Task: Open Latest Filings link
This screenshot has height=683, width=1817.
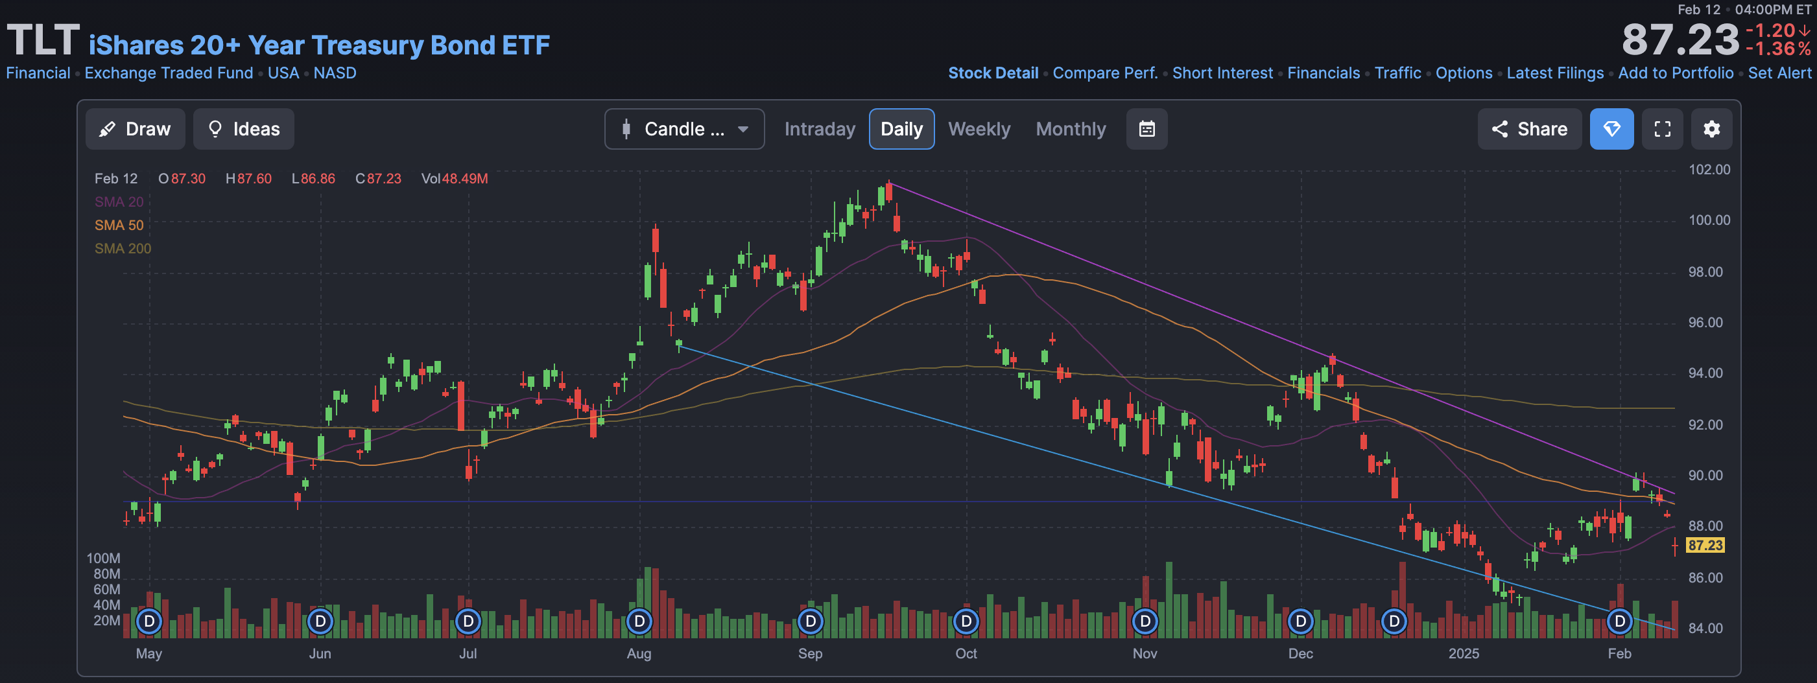Action: (1554, 73)
